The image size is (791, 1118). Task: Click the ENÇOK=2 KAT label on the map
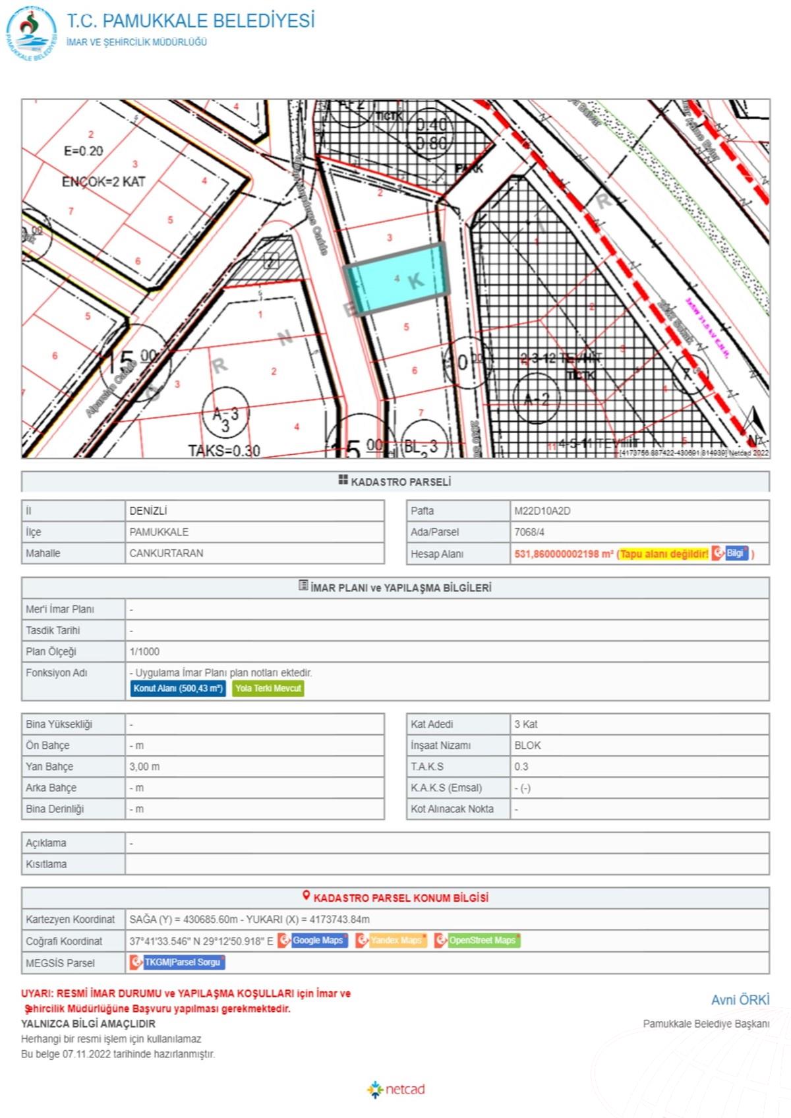coord(103,181)
